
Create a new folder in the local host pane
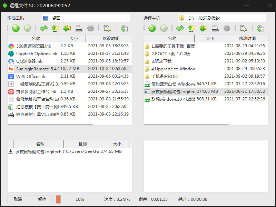pyautogui.click(x=67, y=28)
